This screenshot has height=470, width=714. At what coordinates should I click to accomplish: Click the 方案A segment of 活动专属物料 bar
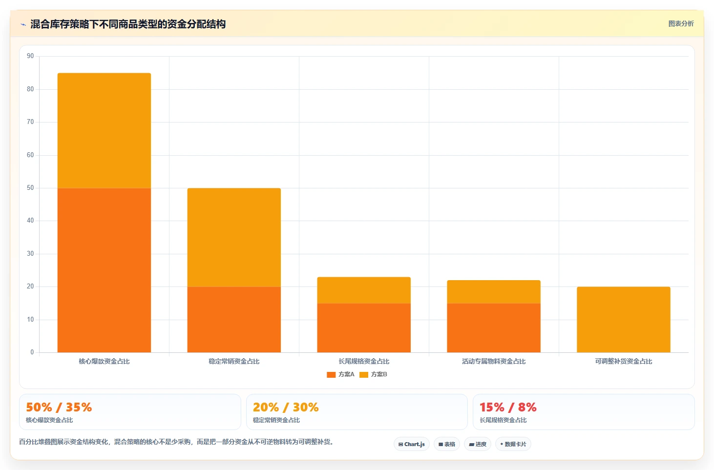point(494,327)
